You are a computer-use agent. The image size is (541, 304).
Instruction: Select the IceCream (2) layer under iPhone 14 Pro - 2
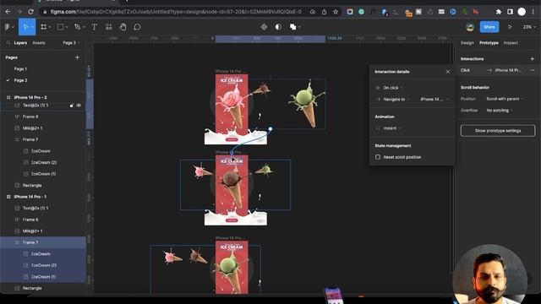coord(44,162)
